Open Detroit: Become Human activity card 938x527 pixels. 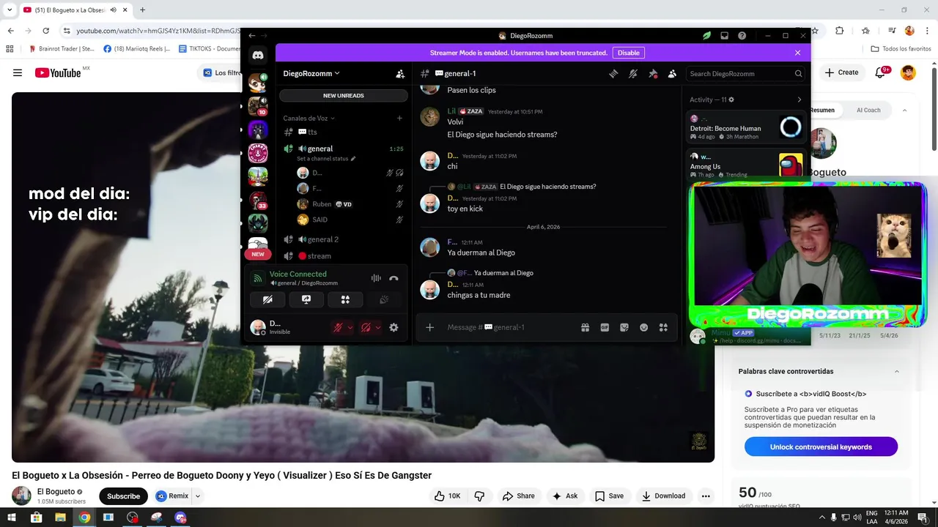747,127
